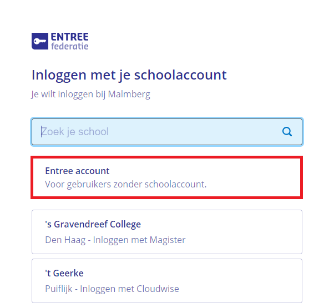
Task: Focus the 'Zoek je school' search field
Action: coord(167,132)
